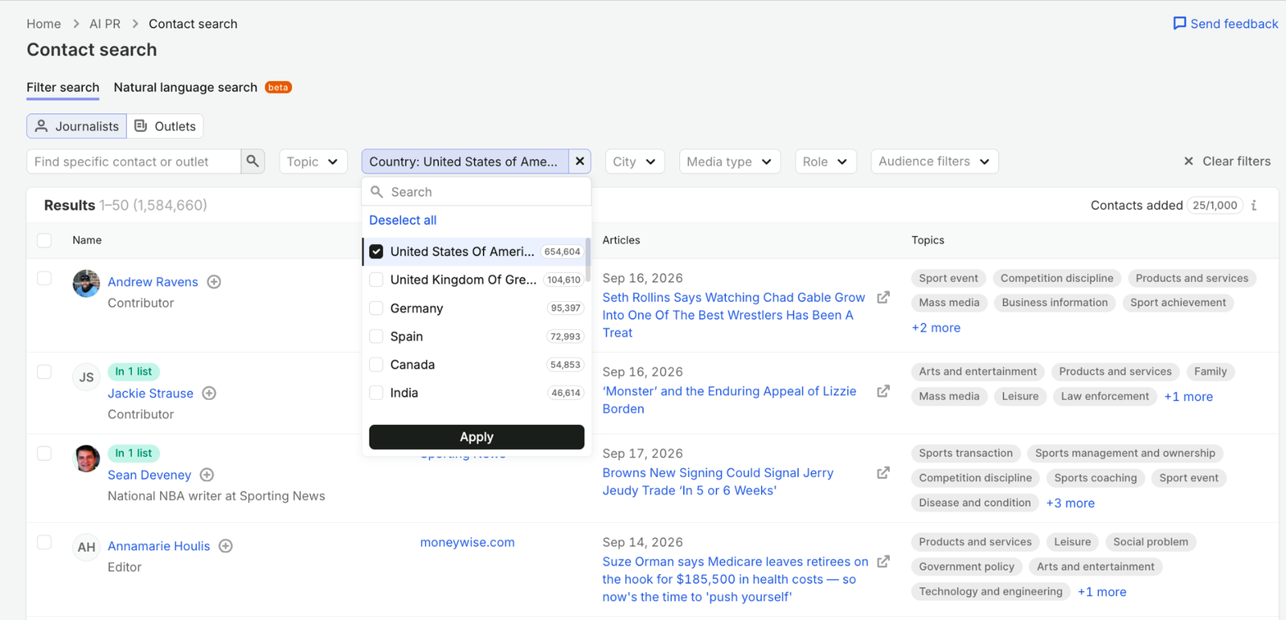The image size is (1286, 620).
Task: Open Browns New Signing article external link icon
Action: click(x=883, y=473)
